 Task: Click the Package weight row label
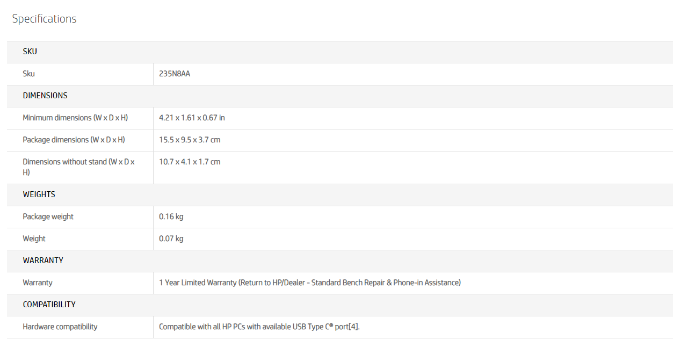(x=48, y=216)
